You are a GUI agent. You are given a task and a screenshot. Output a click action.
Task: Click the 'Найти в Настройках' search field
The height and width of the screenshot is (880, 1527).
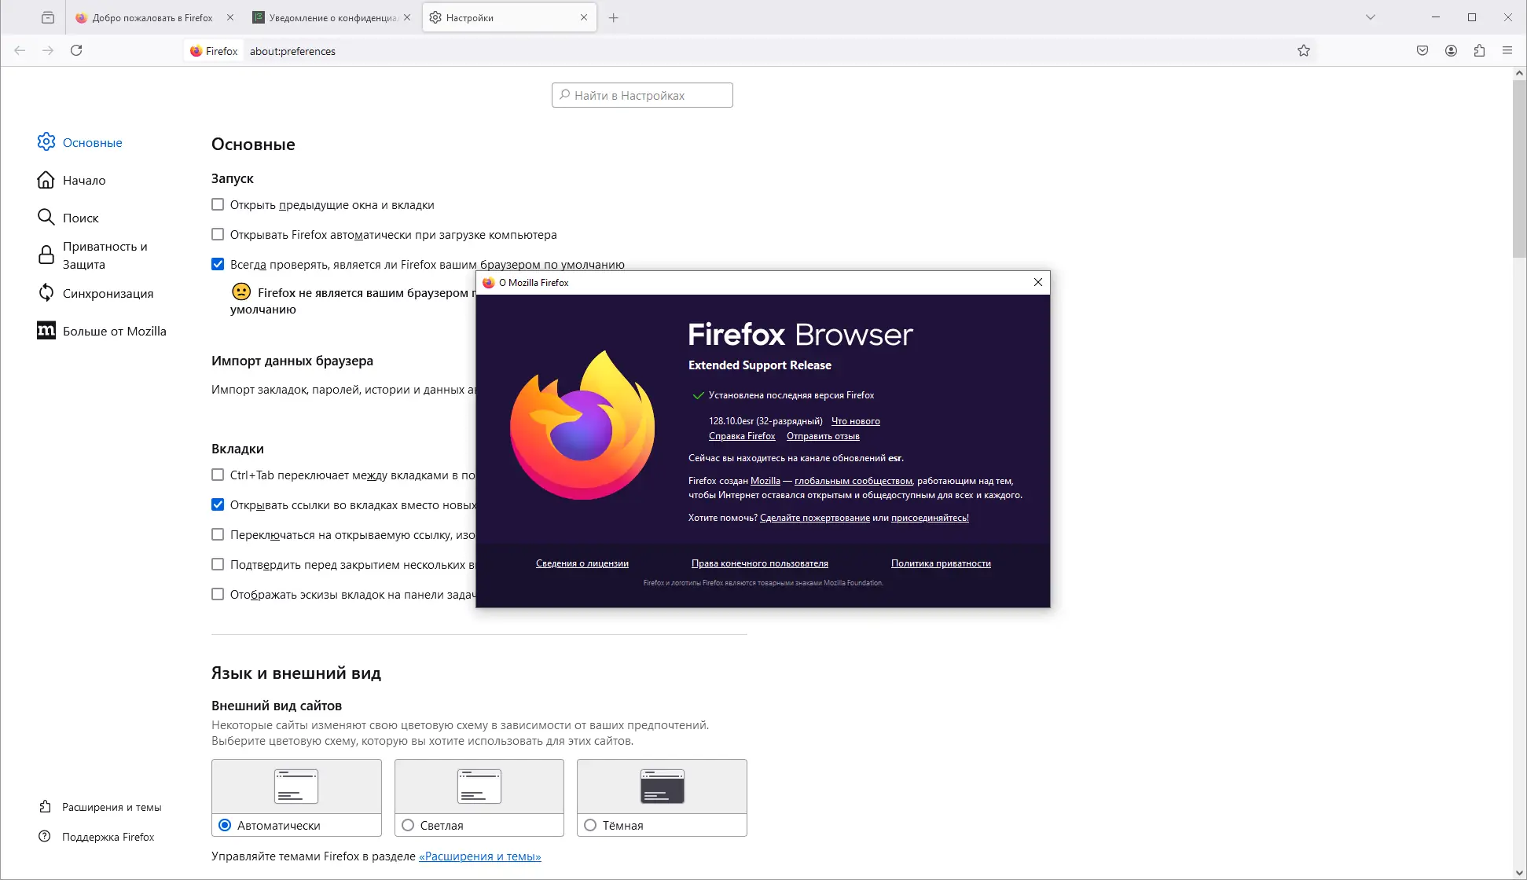coord(642,95)
